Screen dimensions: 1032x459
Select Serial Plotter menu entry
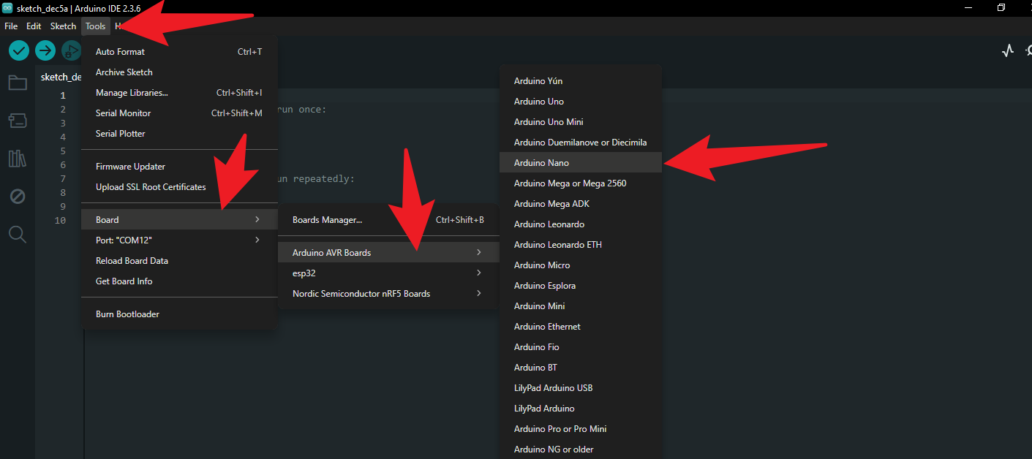point(179,134)
